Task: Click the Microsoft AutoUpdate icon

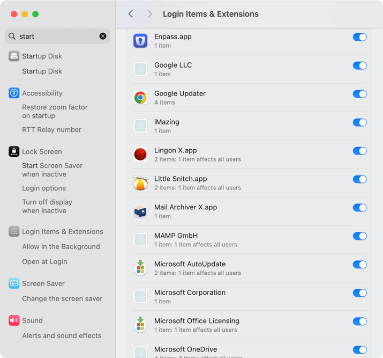Action: [x=140, y=268]
